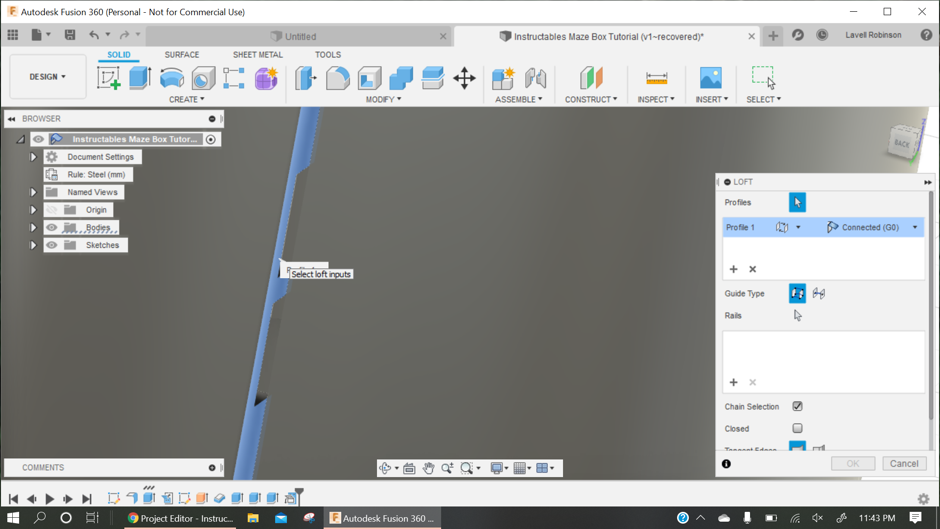
Task: Play the design timeline
Action: (49, 499)
